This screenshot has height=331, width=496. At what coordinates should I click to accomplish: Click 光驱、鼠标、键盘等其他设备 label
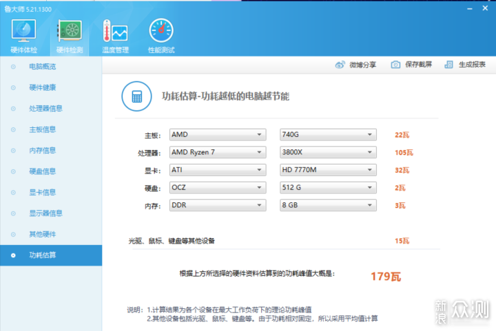(x=172, y=241)
